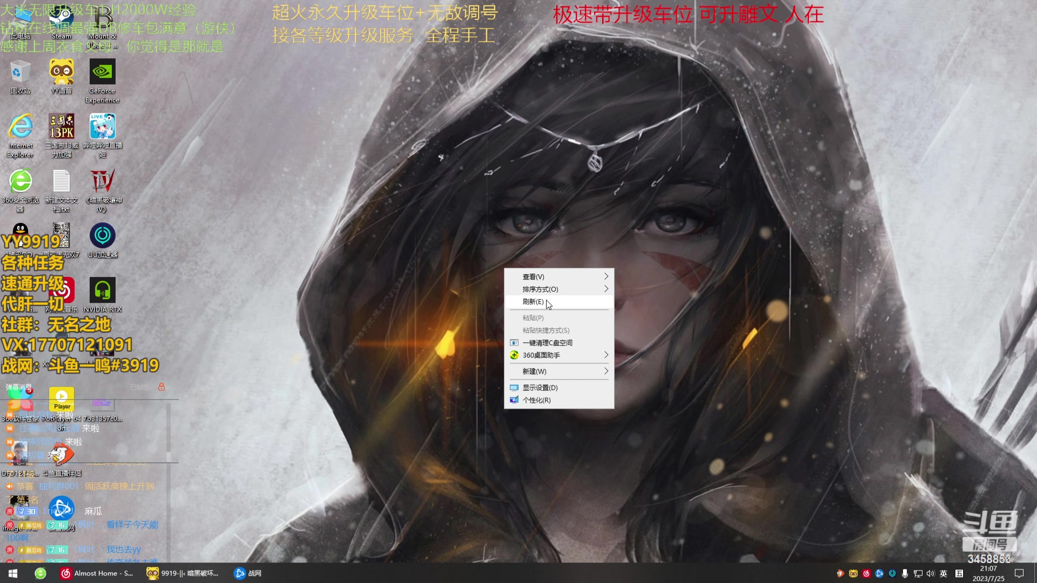This screenshot has width=1037, height=583.
Task: Expand the arrow next to 360桌面助手
Action: coord(606,355)
